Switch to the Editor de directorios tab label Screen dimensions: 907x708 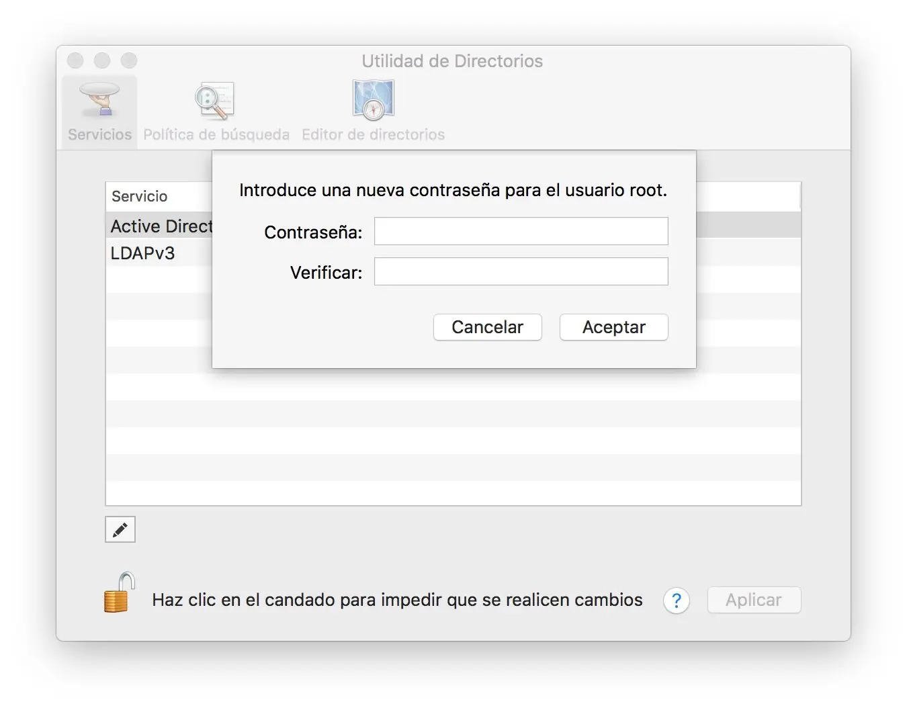[x=373, y=134]
